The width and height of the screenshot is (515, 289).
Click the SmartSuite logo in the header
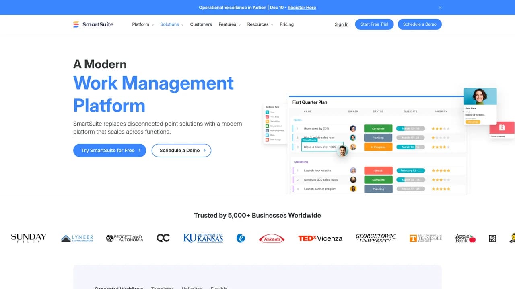click(93, 24)
